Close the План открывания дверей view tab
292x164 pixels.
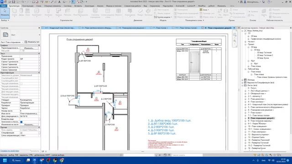coord(234,28)
